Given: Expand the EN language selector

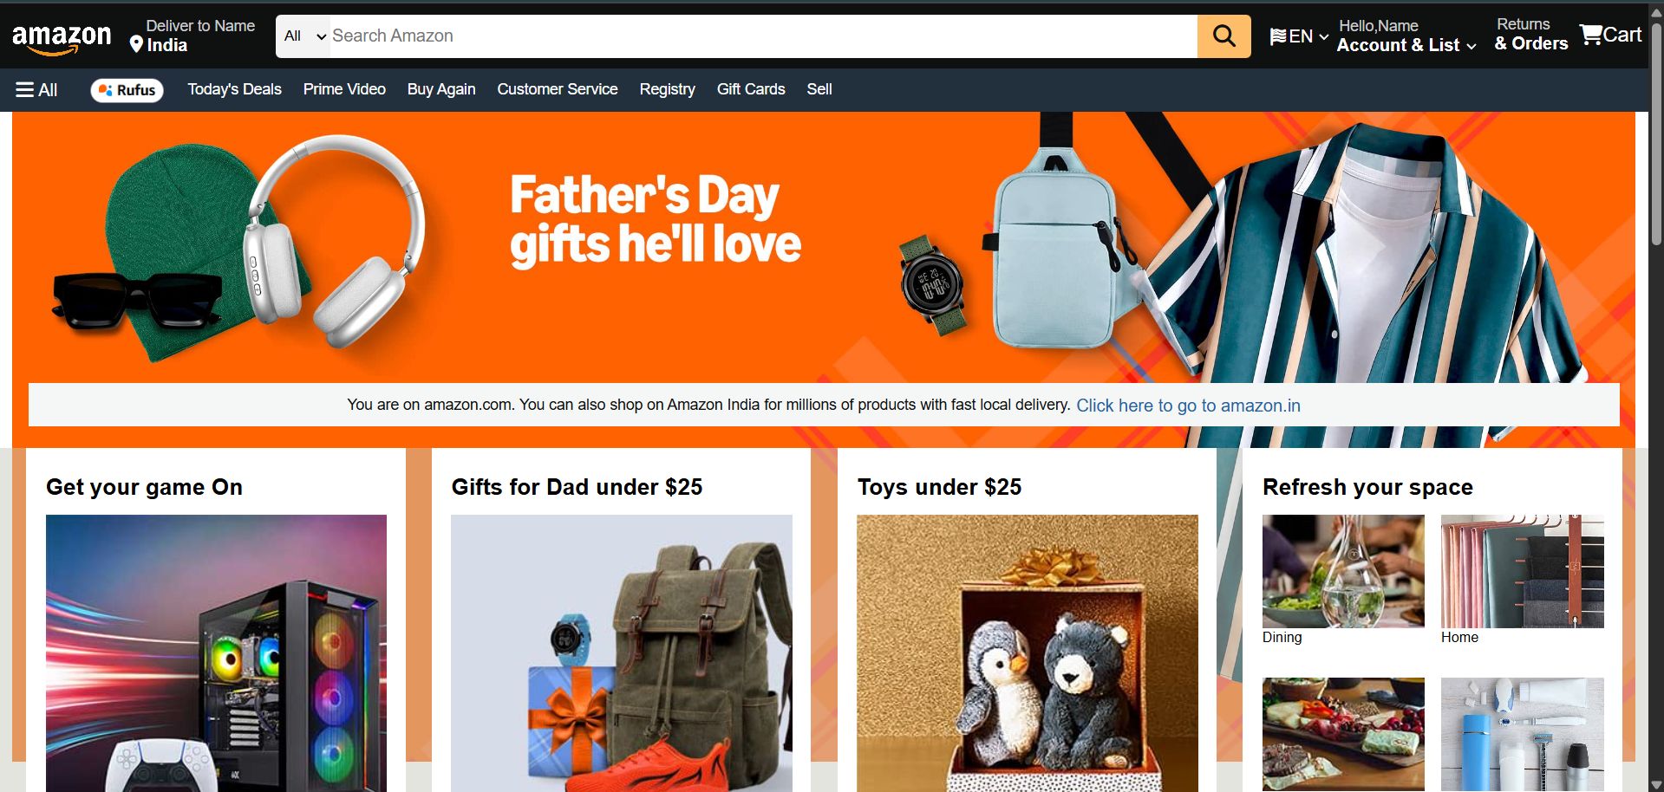Looking at the screenshot, I should [1299, 36].
